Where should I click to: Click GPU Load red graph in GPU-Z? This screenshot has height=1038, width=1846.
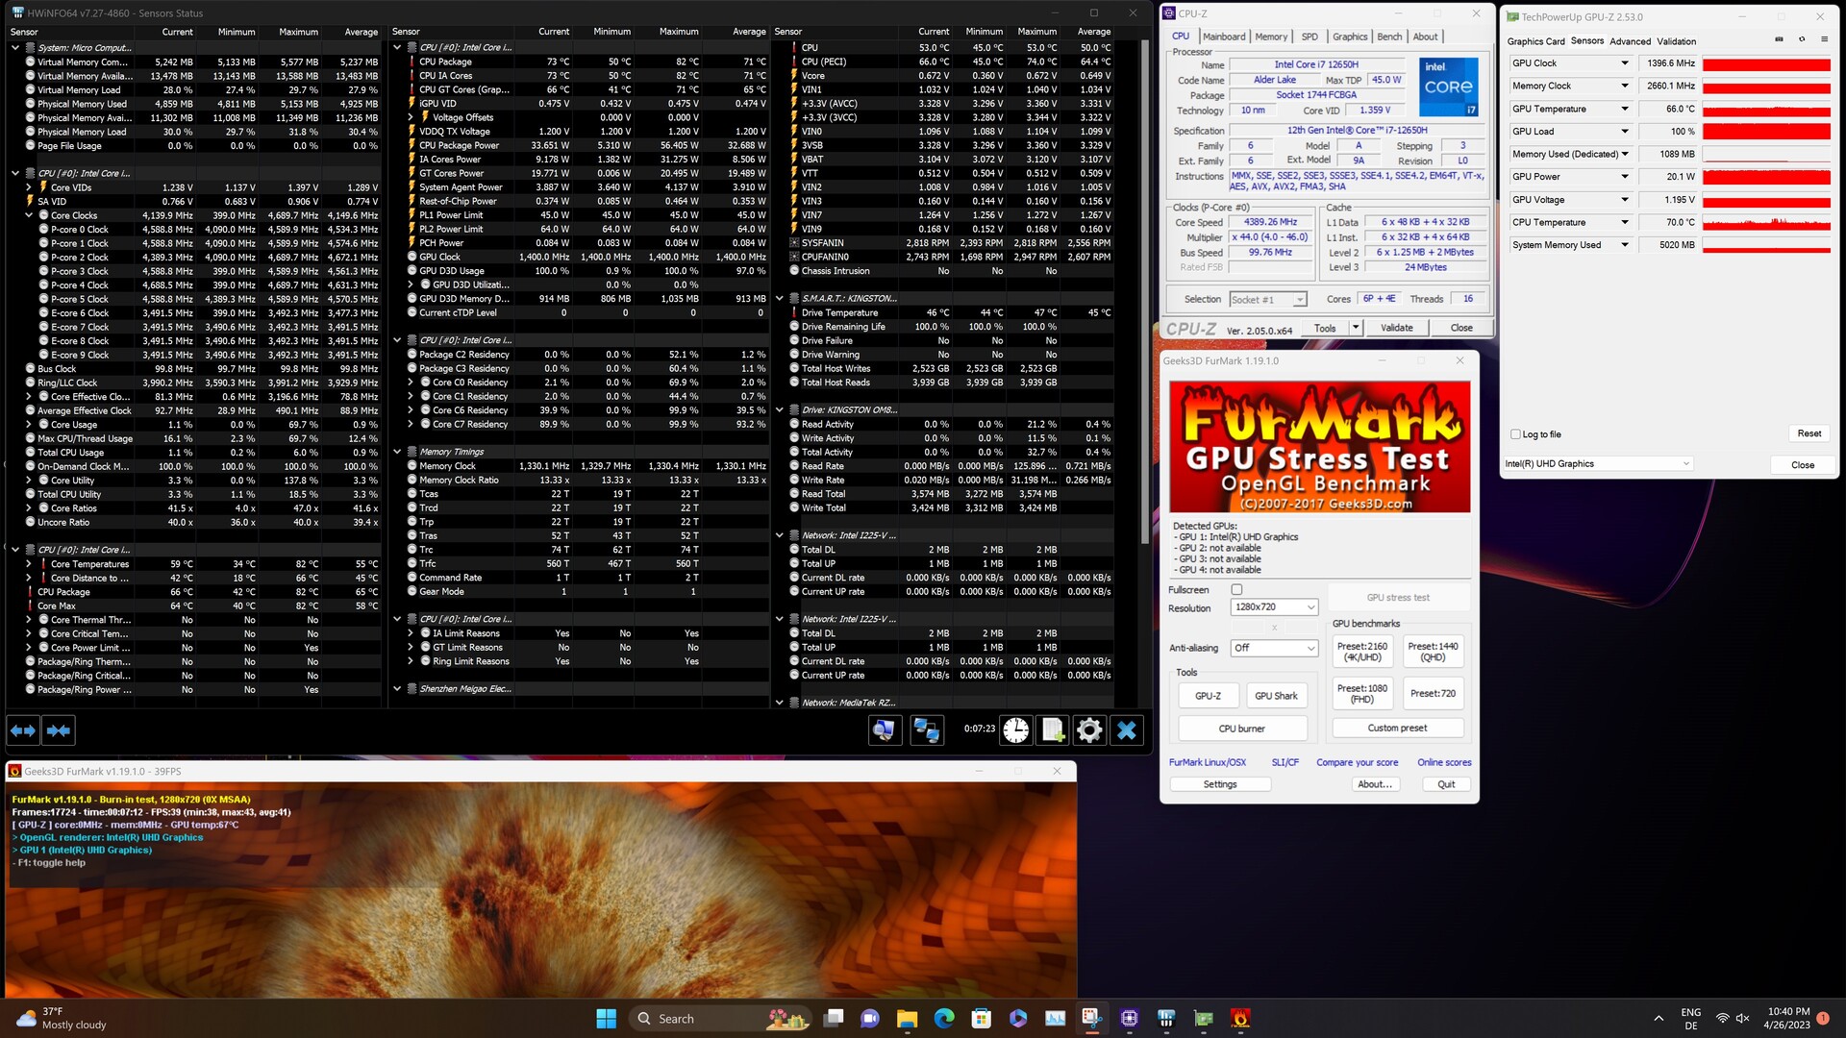(x=1766, y=132)
